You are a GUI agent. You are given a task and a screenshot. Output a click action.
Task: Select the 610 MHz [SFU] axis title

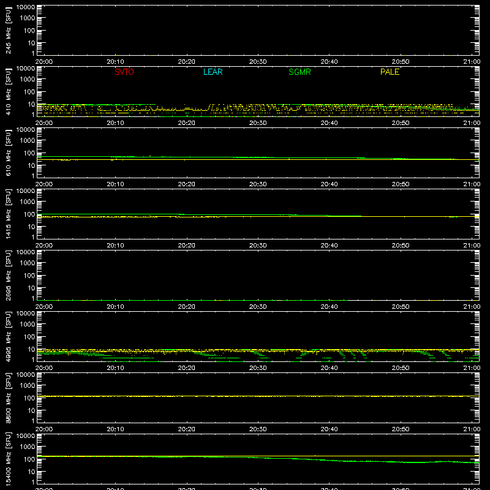[8, 154]
